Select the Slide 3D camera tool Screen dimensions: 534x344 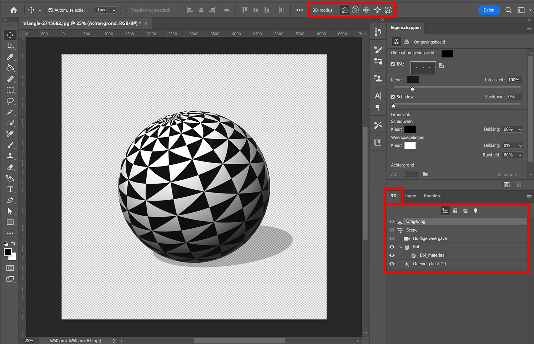(x=377, y=10)
